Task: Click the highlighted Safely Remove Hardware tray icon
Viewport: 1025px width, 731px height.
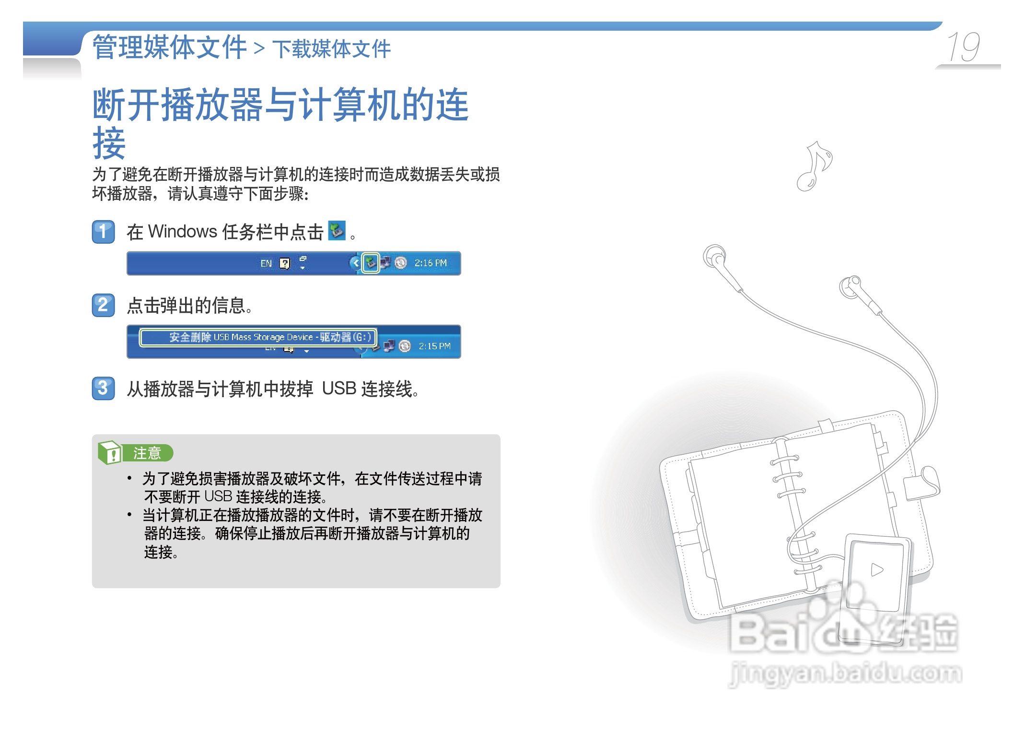Action: (x=370, y=263)
